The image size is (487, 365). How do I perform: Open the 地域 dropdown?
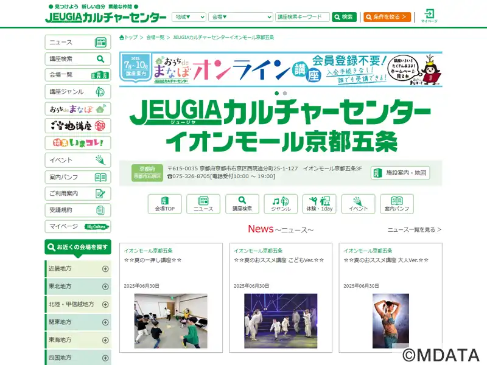click(189, 17)
